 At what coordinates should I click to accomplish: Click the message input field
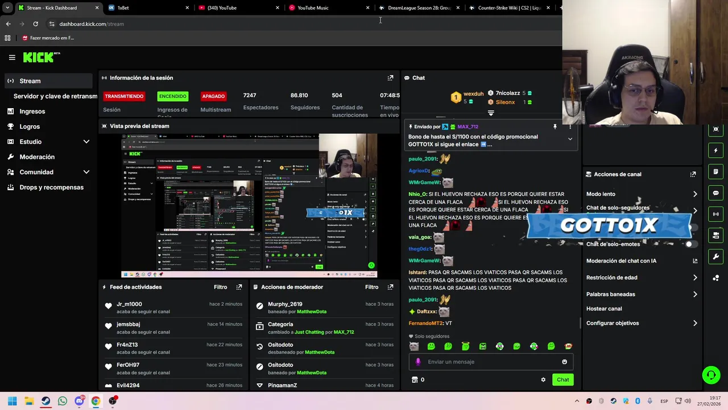491,362
